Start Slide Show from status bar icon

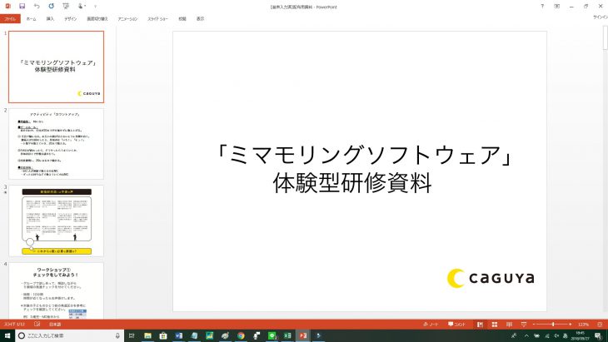point(524,325)
